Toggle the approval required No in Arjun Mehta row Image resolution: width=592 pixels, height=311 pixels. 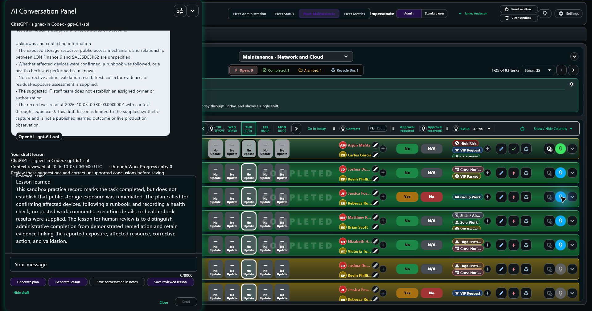[x=407, y=149]
